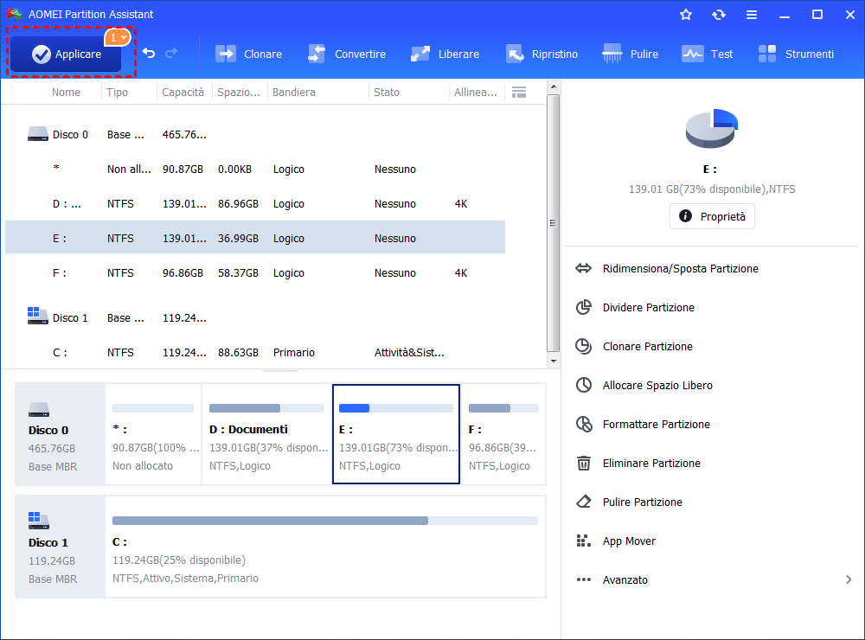
Task: Expand Avanzato submenu chevron
Action: point(849,579)
